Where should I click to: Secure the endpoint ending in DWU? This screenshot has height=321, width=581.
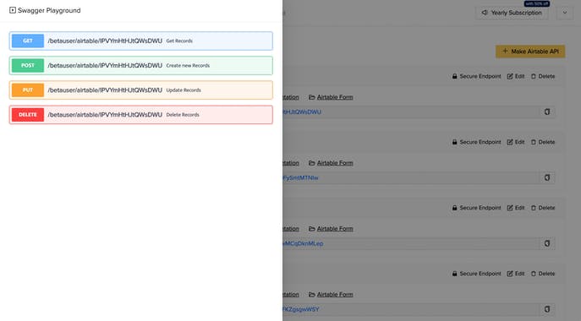476,76
